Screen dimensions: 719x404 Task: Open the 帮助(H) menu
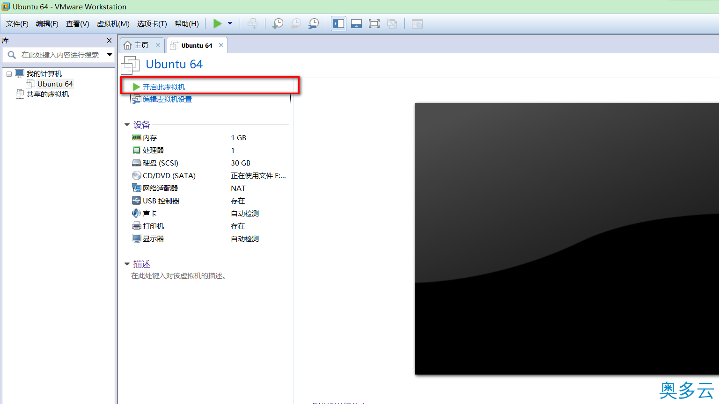tap(187, 23)
